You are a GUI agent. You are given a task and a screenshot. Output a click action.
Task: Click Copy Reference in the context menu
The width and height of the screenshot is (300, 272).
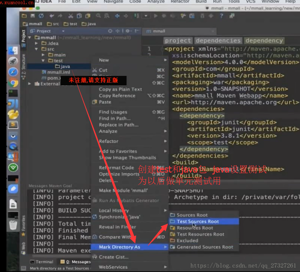point(129,96)
